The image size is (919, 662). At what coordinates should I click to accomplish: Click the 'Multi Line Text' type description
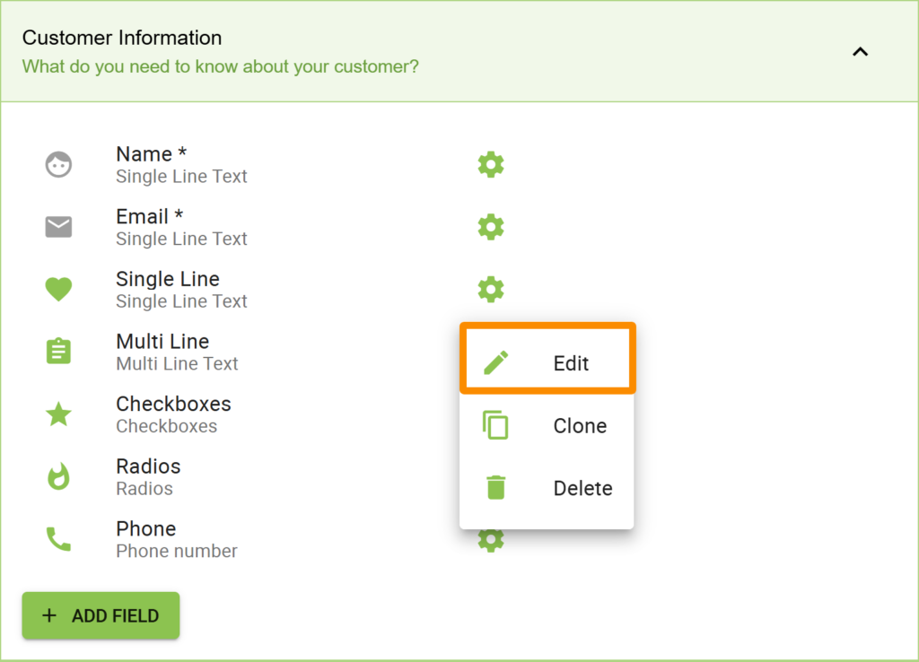(177, 363)
